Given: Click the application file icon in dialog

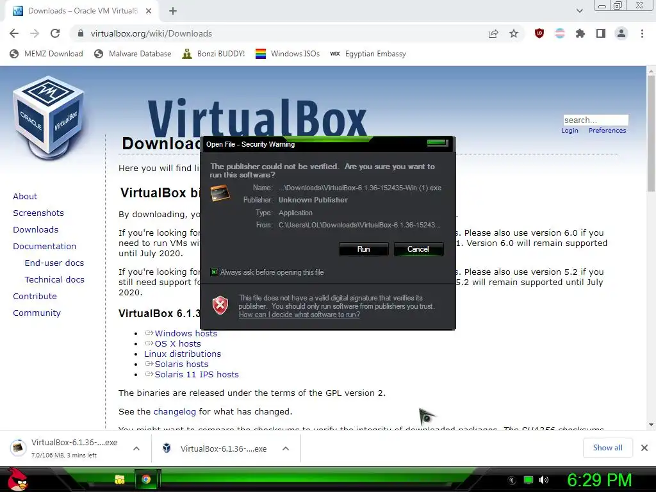Looking at the screenshot, I should coord(220,193).
